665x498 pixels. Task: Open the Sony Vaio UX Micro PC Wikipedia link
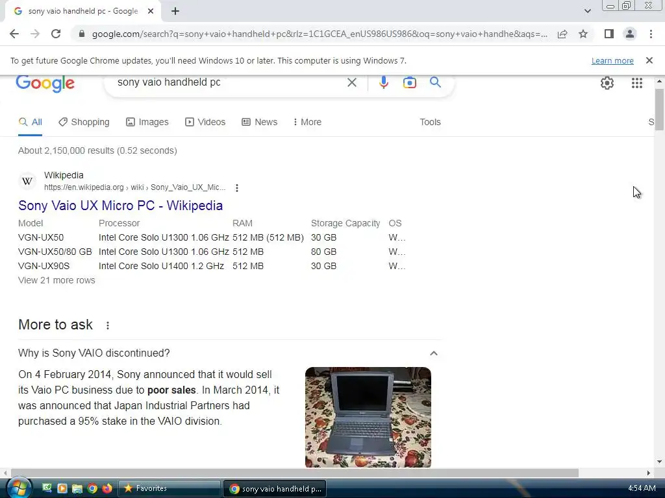pyautogui.click(x=120, y=206)
